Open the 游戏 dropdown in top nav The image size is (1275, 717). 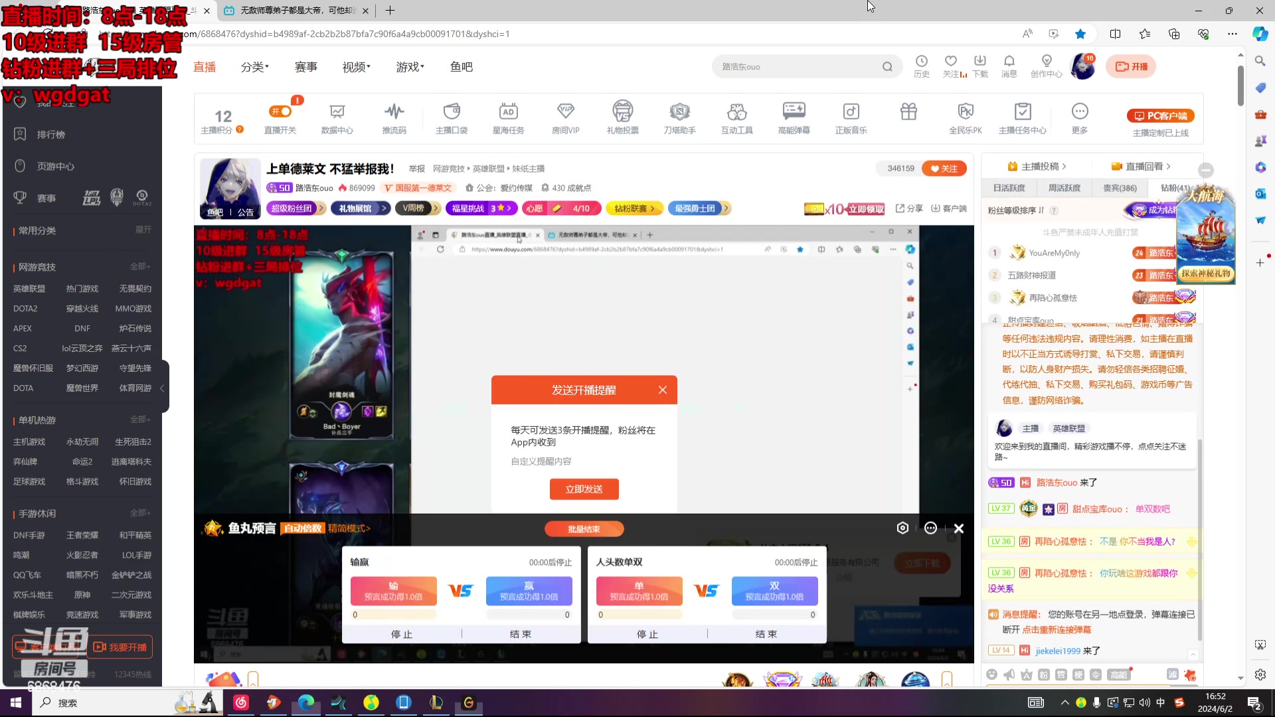pyautogui.click(x=410, y=67)
